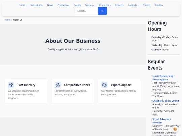Expand the Contact dropdown menu

tap(133, 5)
